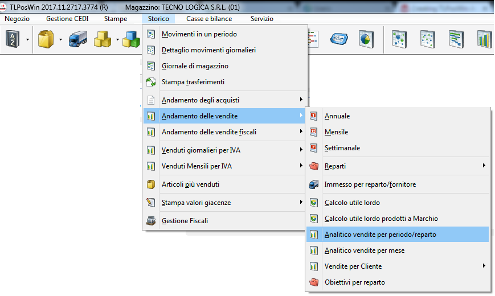The image size is (495, 296).
Task: Select Analitico vendite per periodo/reparto
Action: (380, 235)
